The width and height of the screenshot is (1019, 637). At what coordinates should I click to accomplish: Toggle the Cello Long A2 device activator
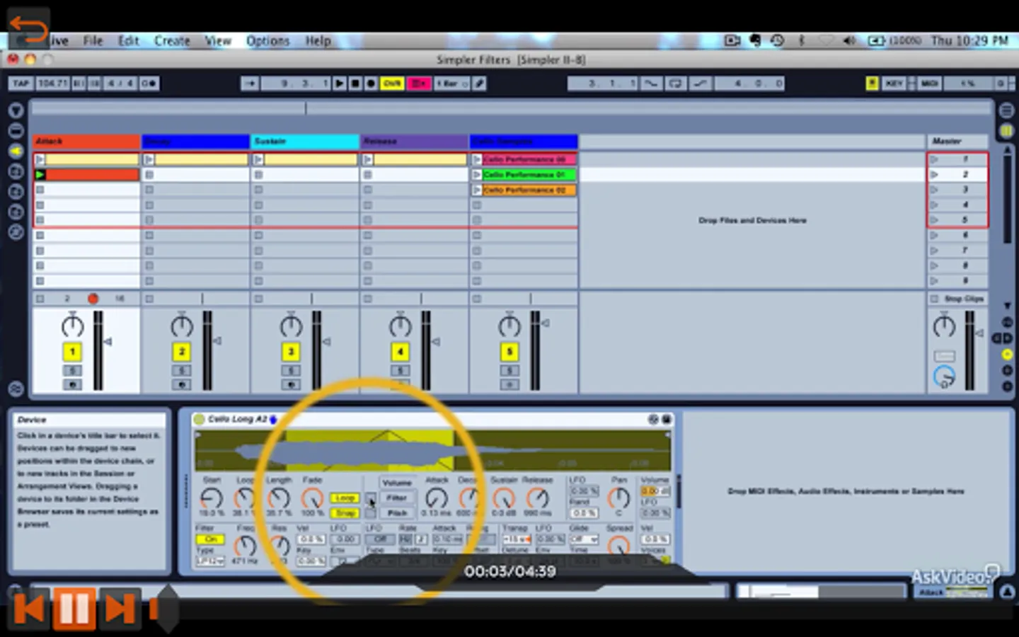(x=199, y=419)
